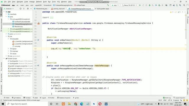The width and height of the screenshot is (189, 106).
Task: Click the stop button in run toolbar
Action: tap(162, 5)
